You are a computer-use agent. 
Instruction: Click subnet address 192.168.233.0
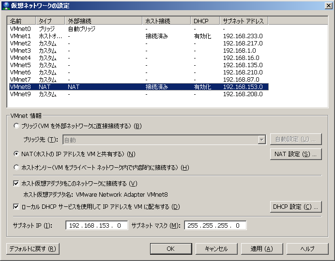pos(243,36)
